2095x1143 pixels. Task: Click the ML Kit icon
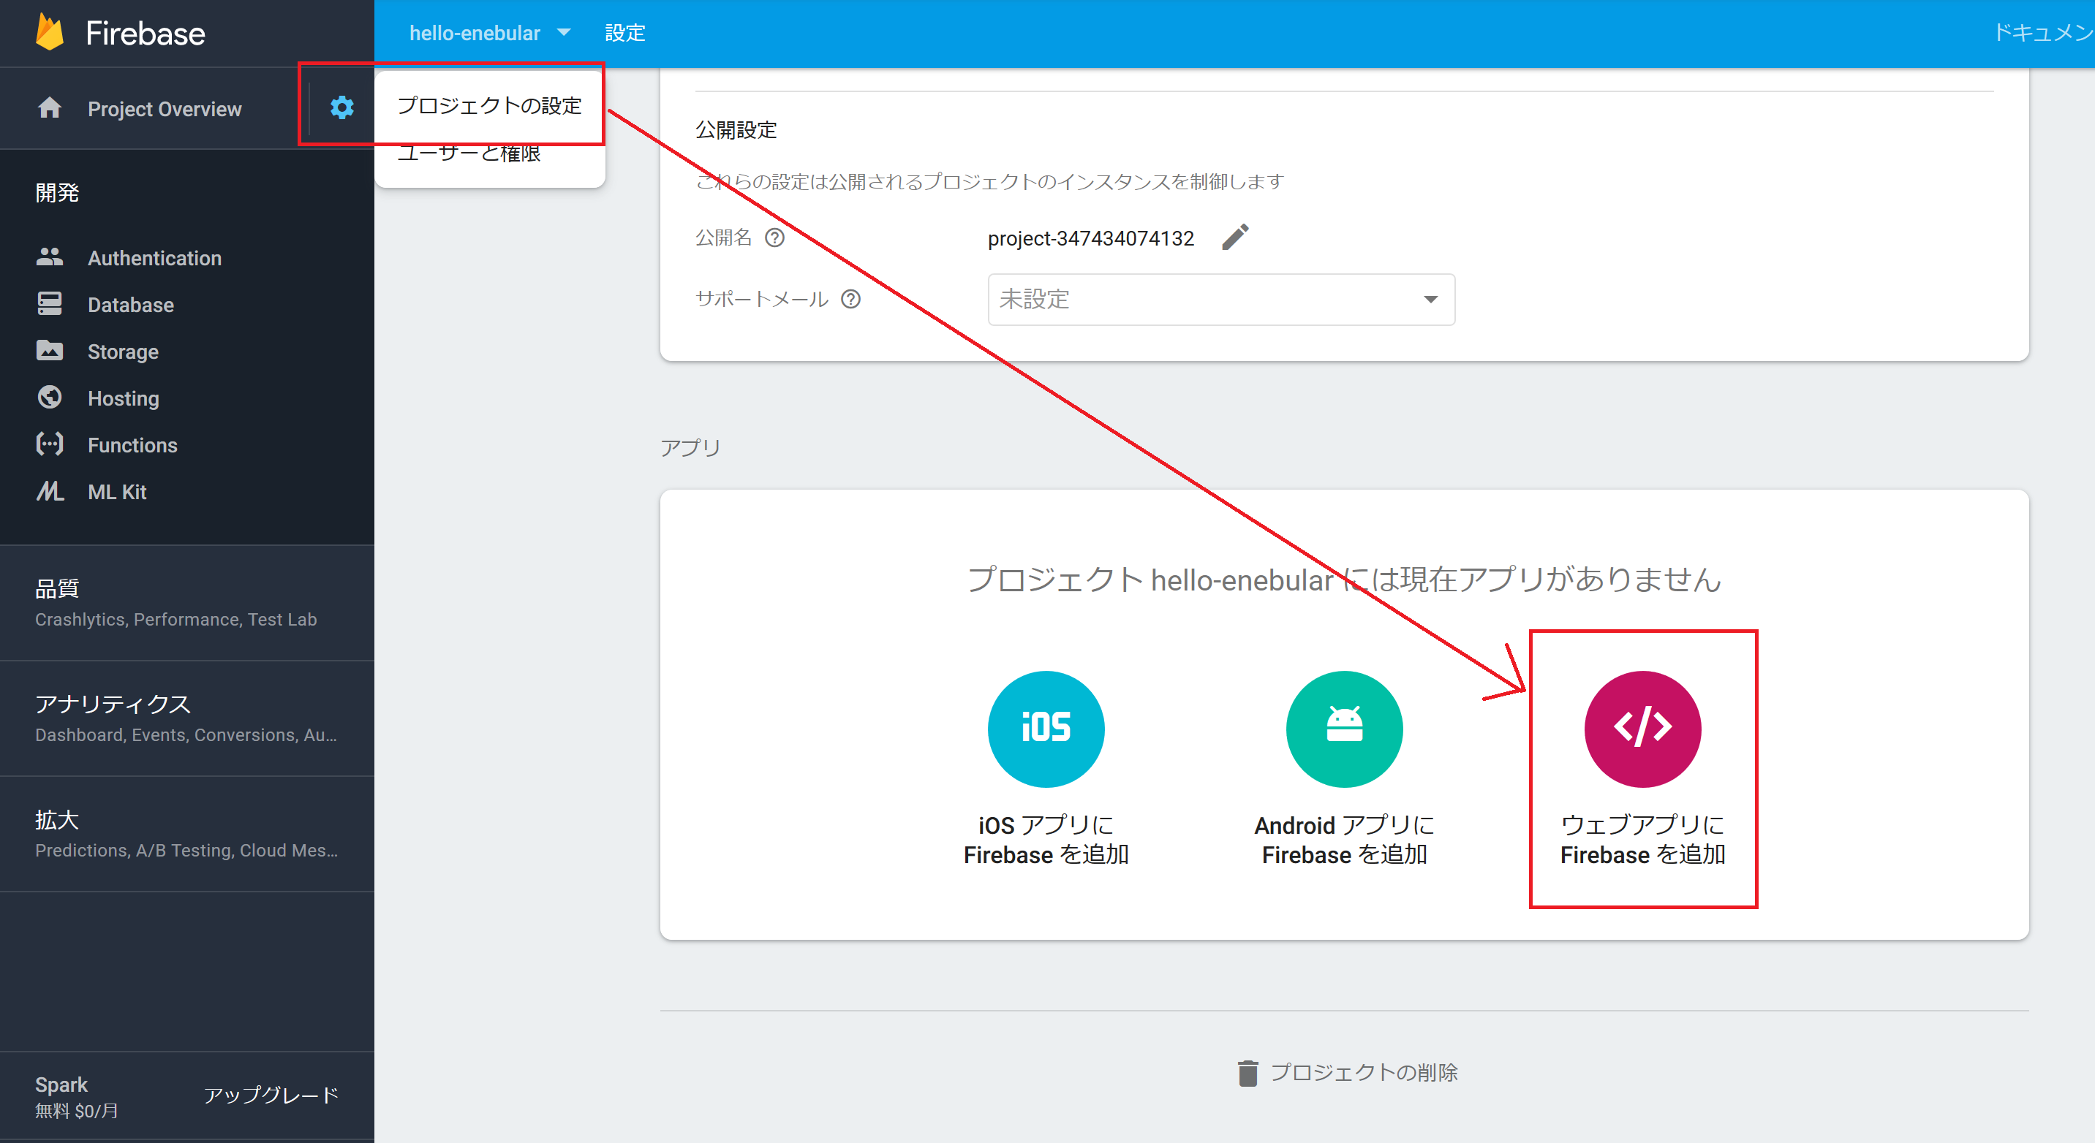point(50,491)
